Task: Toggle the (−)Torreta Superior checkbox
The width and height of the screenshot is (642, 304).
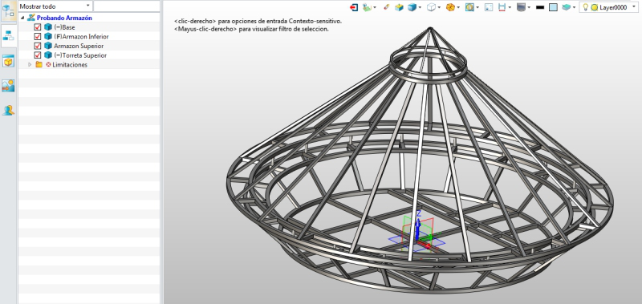Action: [x=38, y=55]
